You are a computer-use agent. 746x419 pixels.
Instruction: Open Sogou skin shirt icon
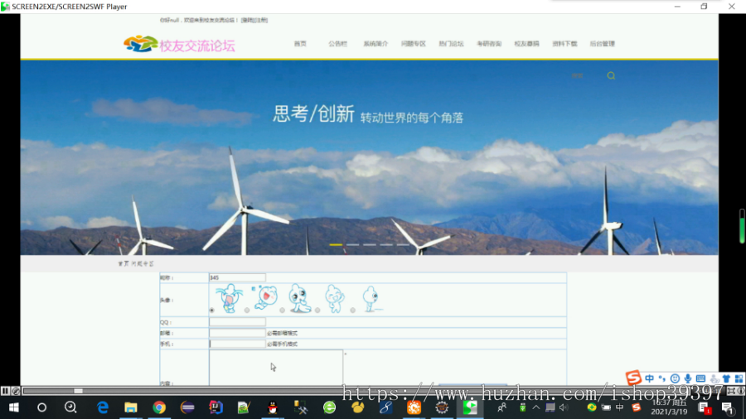[726, 378]
